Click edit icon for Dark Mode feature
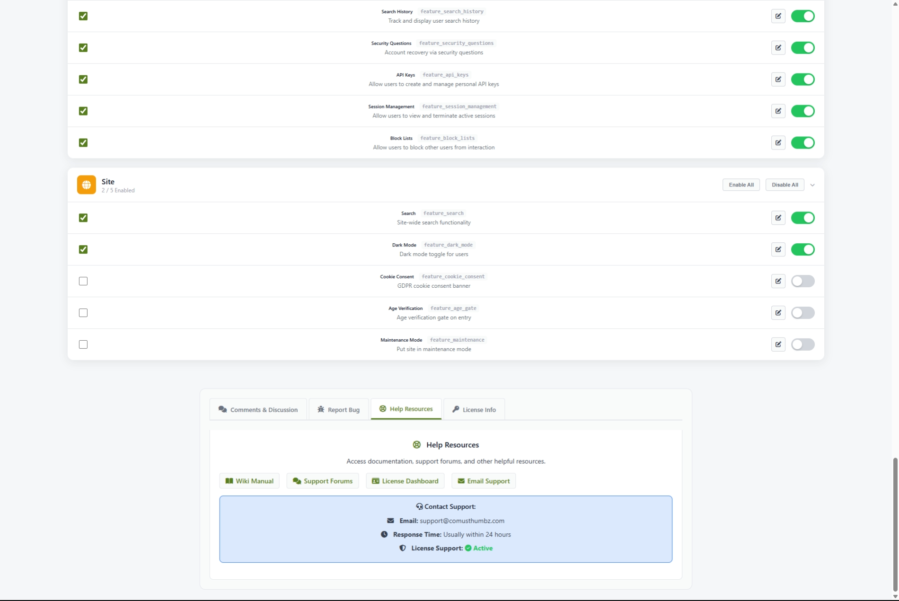Screen dimensions: 899x601 click(778, 249)
